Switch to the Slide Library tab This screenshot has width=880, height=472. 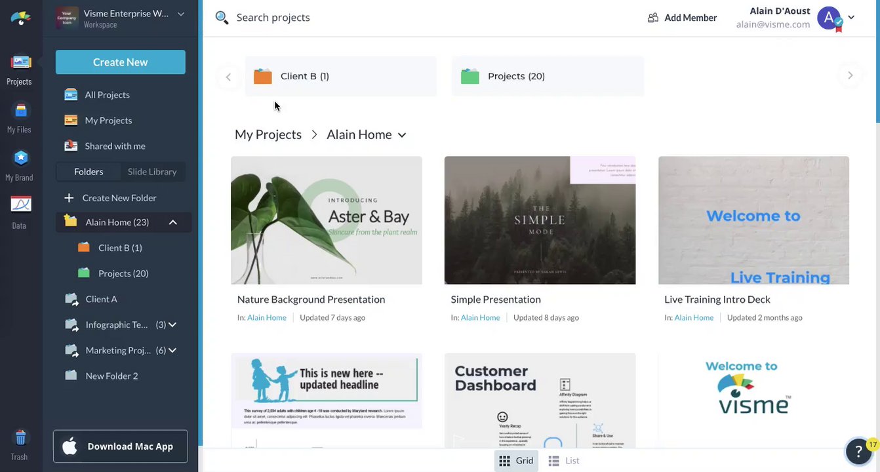tap(152, 172)
